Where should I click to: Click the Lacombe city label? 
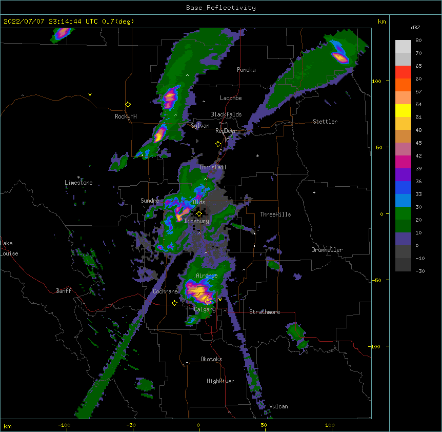pos(231,98)
